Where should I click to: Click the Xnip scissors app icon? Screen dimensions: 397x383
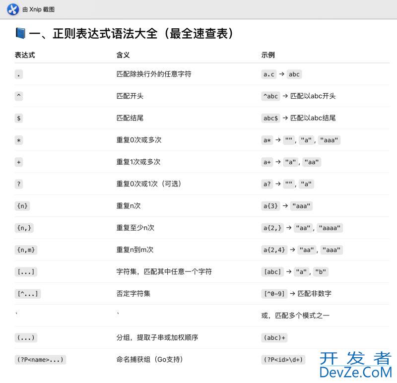tap(13, 9)
